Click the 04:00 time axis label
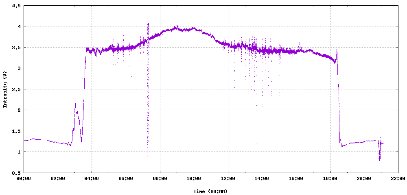Image resolution: width=407 pixels, height=195 pixels. [92, 179]
